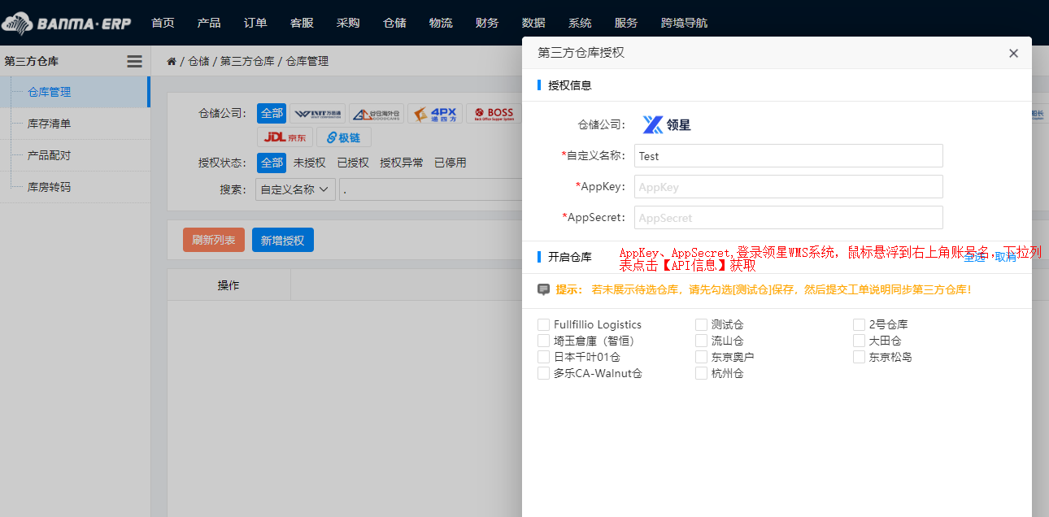This screenshot has width=1049, height=517.
Task: Click into the AppKey input field
Action: click(x=788, y=187)
